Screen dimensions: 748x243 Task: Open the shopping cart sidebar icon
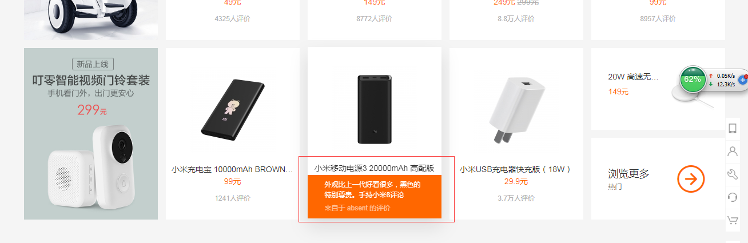pyautogui.click(x=732, y=220)
